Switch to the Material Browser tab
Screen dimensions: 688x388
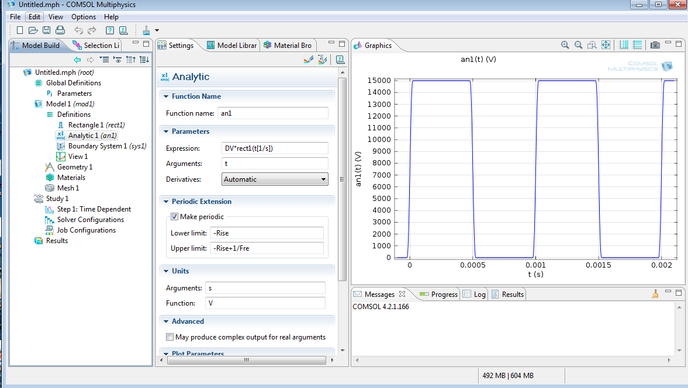(288, 45)
